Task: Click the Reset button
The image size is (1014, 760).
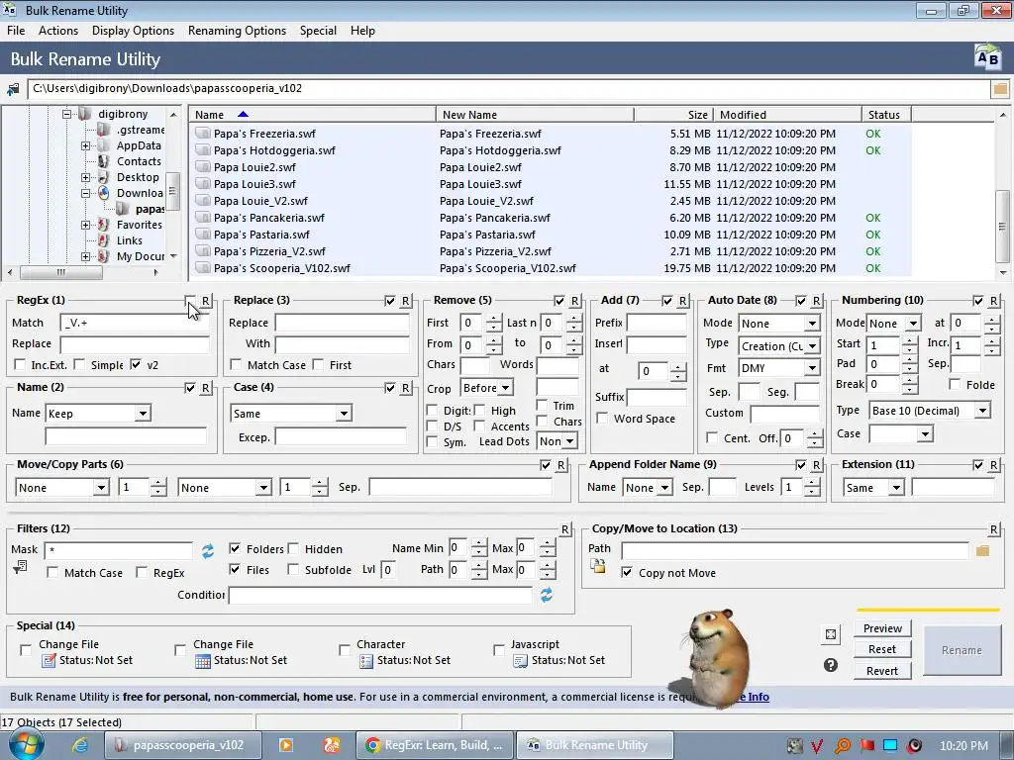Action: [882, 649]
